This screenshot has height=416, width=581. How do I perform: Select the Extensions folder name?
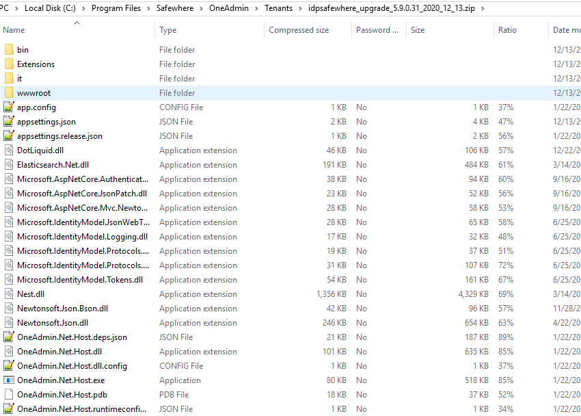click(x=36, y=64)
